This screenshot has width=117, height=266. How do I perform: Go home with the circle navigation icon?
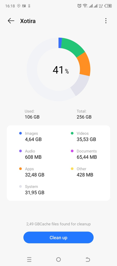coord(58,260)
